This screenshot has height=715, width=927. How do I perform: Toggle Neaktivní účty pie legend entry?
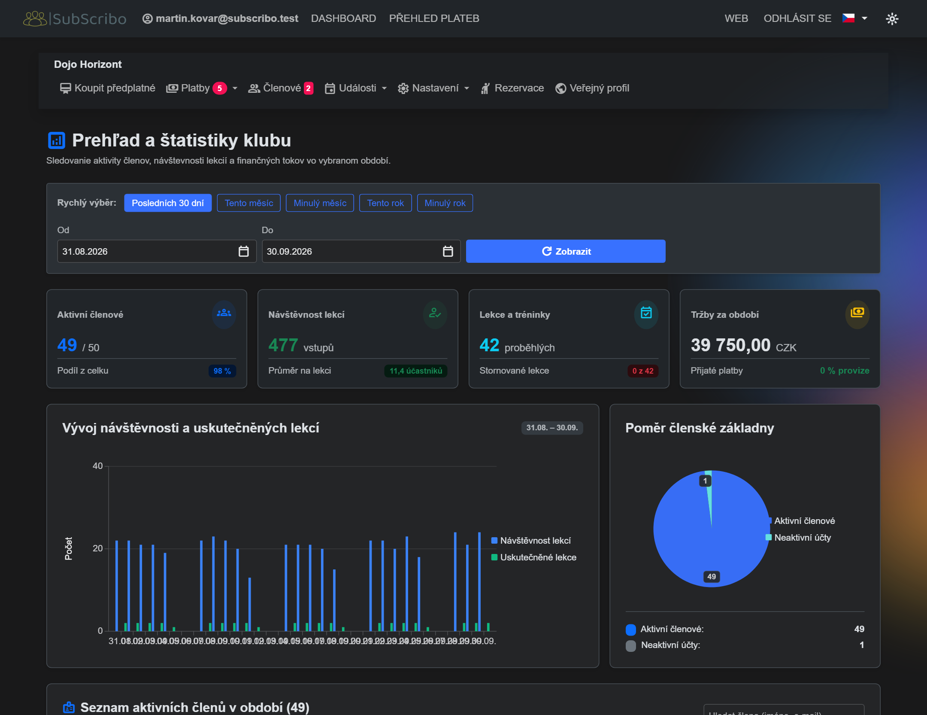799,538
